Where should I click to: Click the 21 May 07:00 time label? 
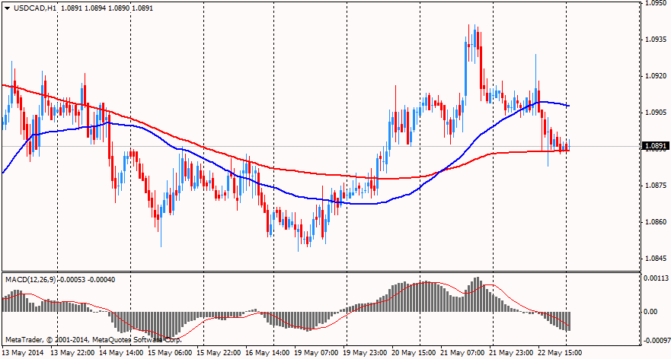(464, 353)
